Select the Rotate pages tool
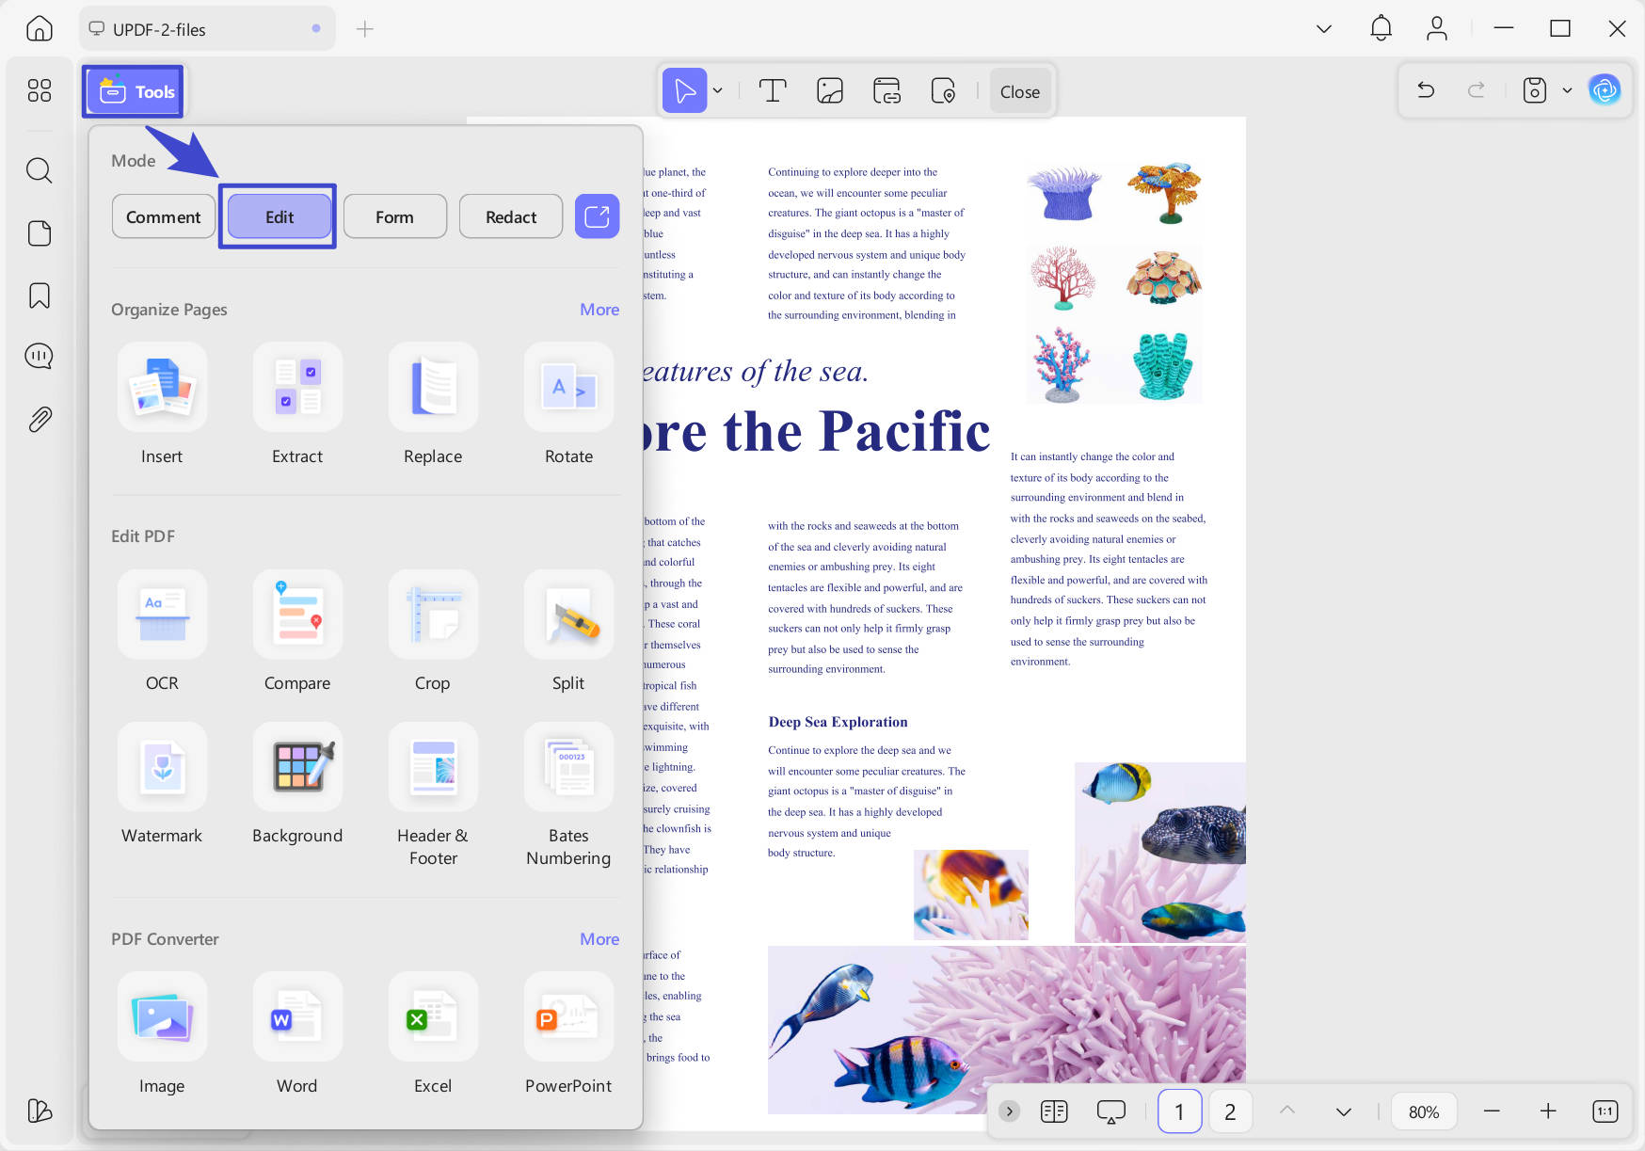 pos(568,406)
